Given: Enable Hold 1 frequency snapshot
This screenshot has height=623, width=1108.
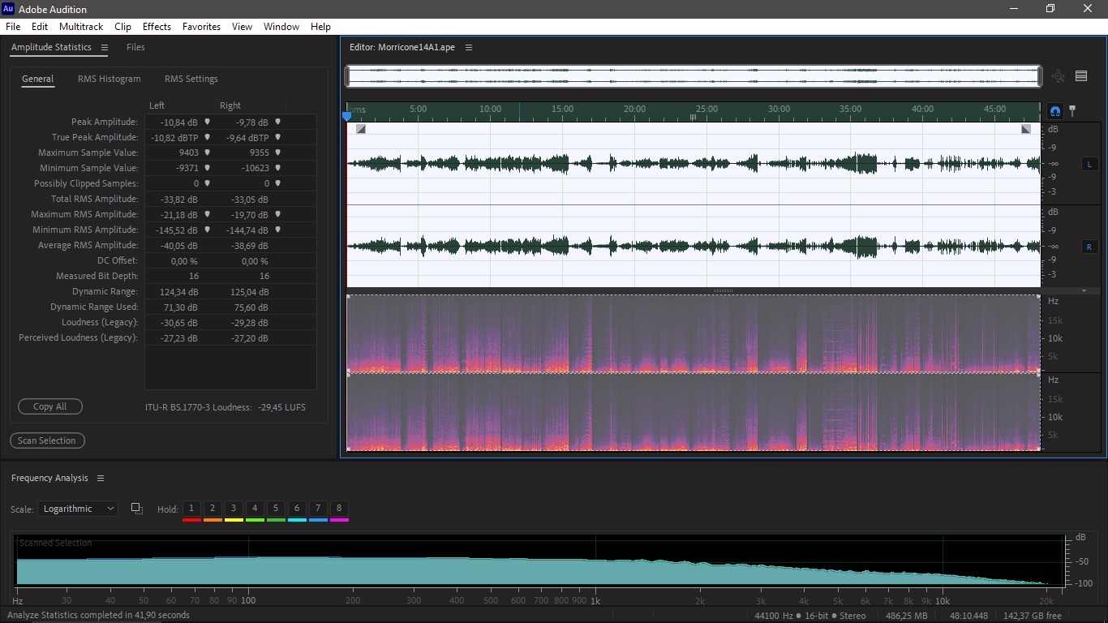Looking at the screenshot, I should [191, 509].
